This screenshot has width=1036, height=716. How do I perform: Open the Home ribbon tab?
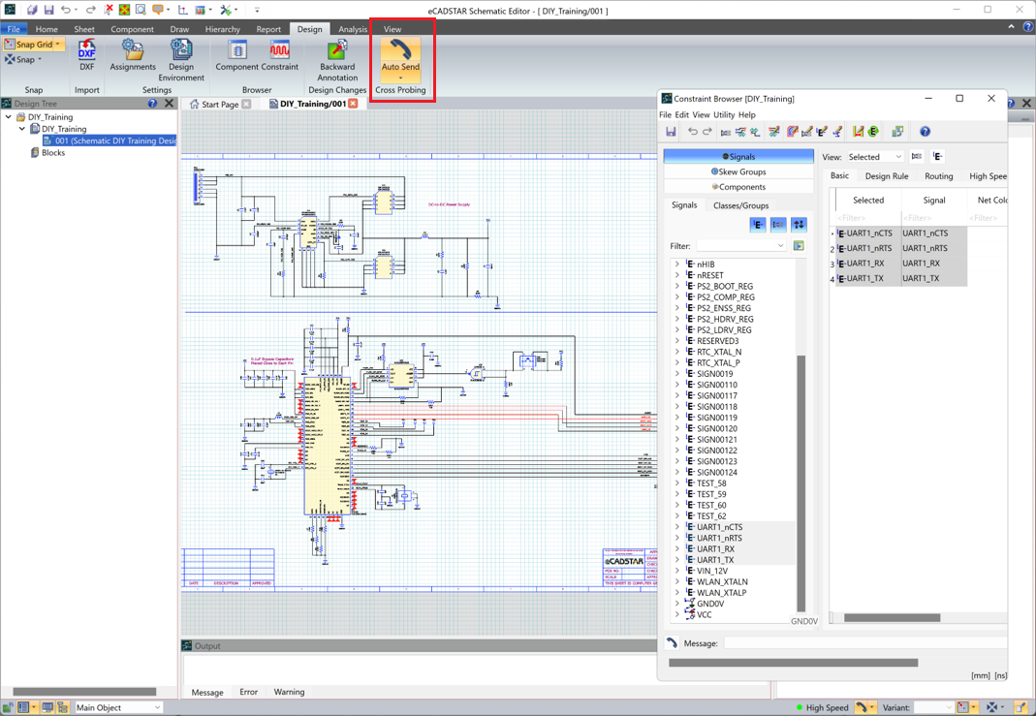click(47, 29)
